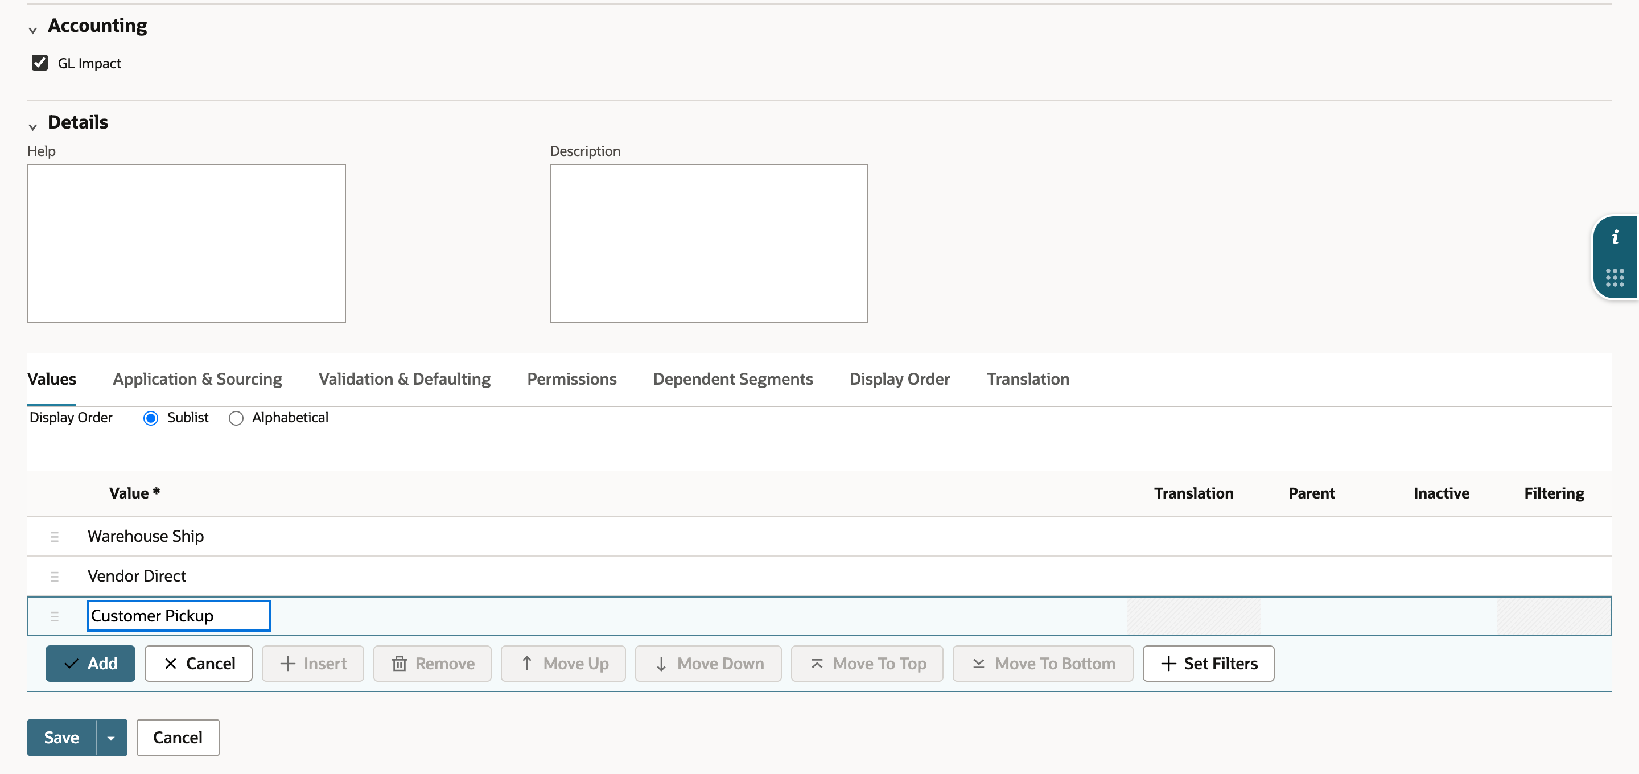Open Set Filters
This screenshot has height=774, width=1639.
[x=1209, y=664]
